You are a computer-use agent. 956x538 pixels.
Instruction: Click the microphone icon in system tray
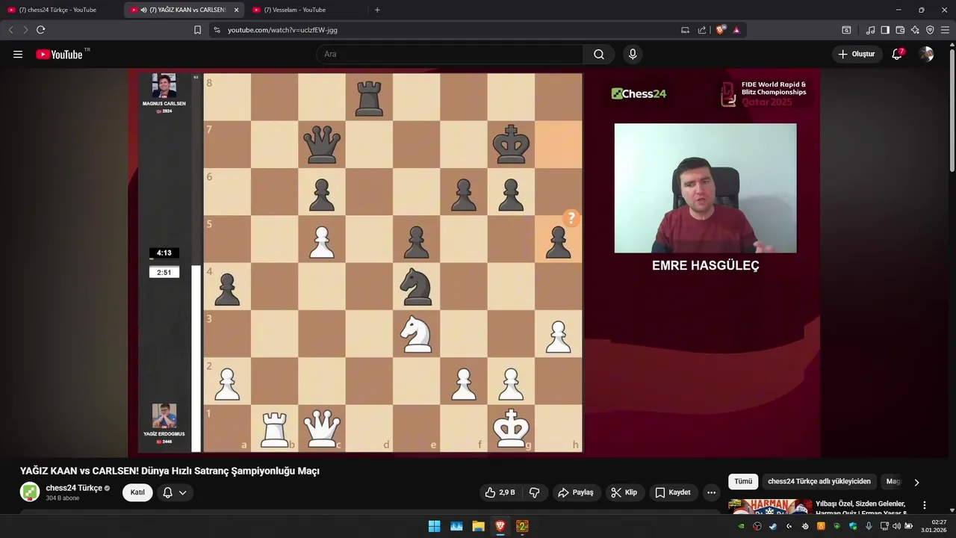pos(869,526)
